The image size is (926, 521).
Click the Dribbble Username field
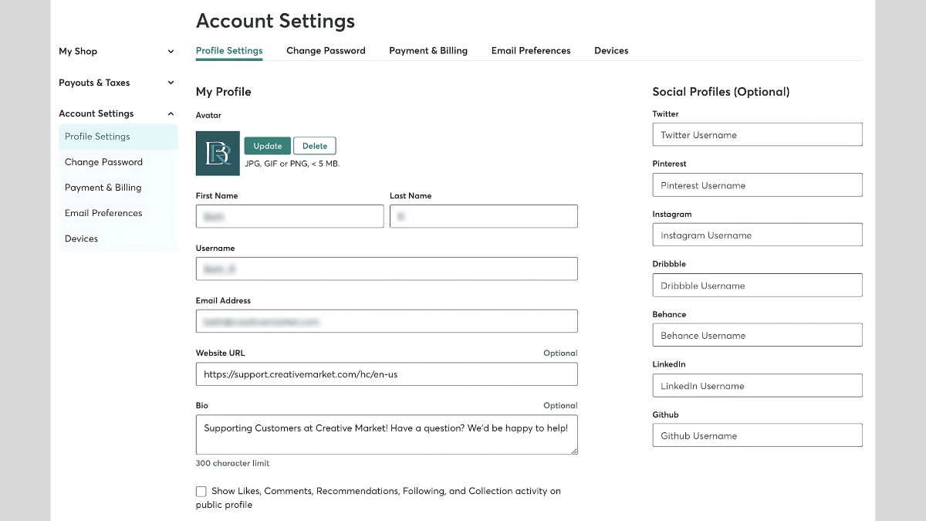(757, 286)
